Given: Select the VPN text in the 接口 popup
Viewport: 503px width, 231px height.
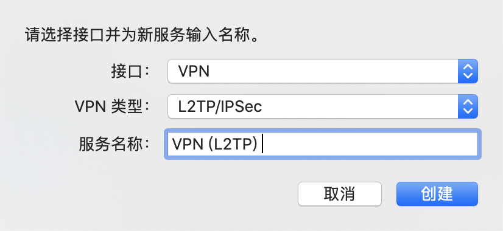Looking at the screenshot, I should pos(194,72).
